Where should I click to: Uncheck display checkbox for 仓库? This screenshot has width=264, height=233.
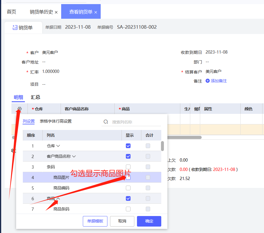pyautogui.click(x=128, y=146)
